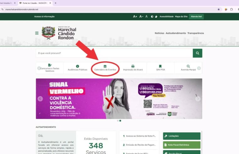Click the O que você procura search field
This screenshot has height=154, width=239.
[x=114, y=53]
